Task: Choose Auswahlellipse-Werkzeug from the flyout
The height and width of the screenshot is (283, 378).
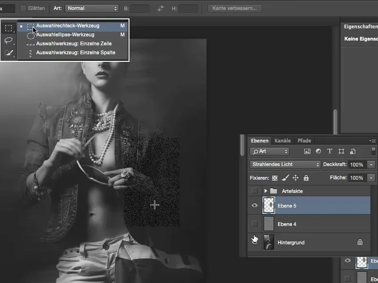Action: 65,34
